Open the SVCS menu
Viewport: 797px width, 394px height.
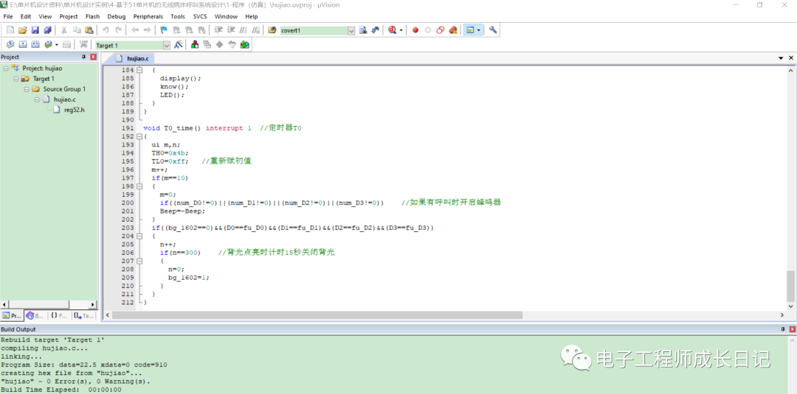click(200, 17)
